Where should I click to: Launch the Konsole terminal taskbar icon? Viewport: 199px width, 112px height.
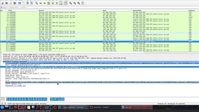(11, 107)
